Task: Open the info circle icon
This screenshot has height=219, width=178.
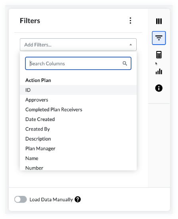Action: [x=159, y=88]
